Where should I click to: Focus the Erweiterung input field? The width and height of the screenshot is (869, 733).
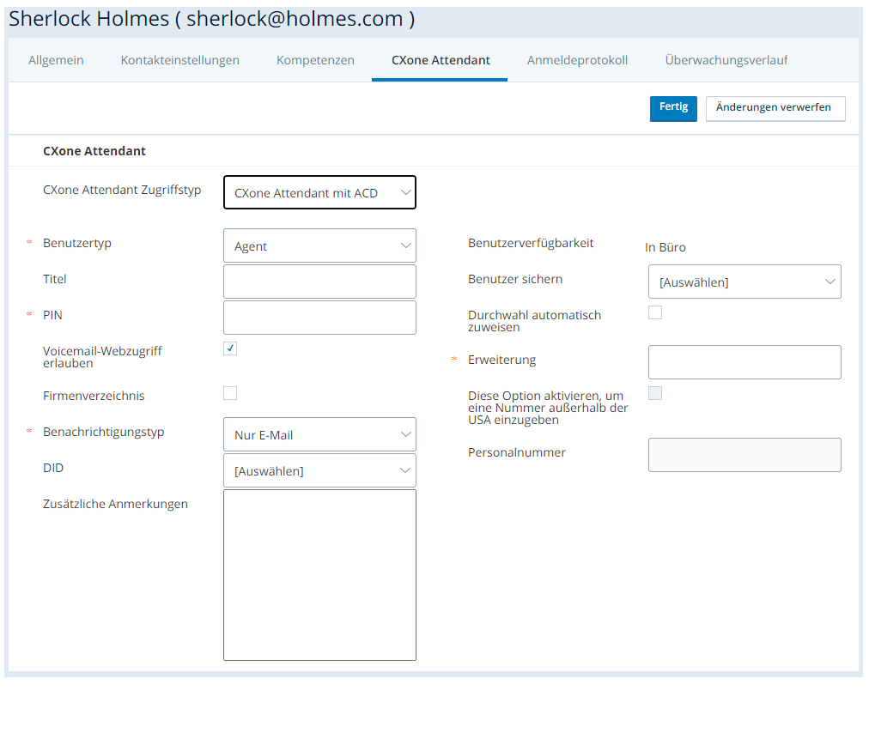click(744, 362)
